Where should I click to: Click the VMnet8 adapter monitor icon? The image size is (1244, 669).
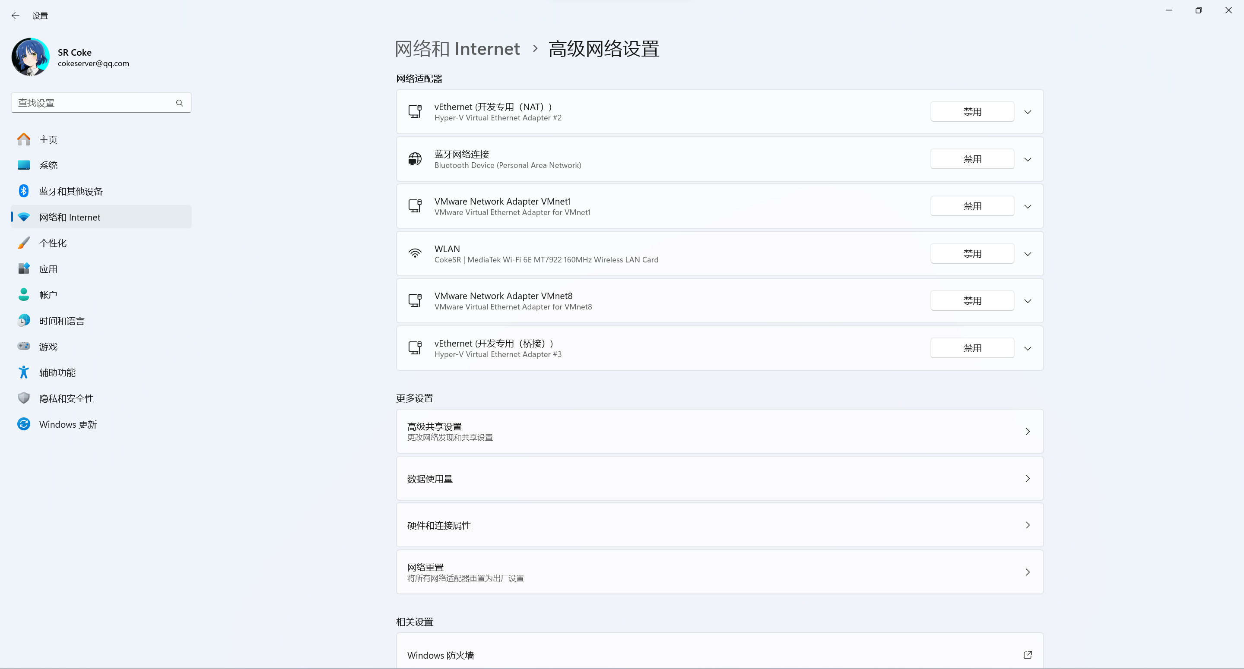(415, 301)
